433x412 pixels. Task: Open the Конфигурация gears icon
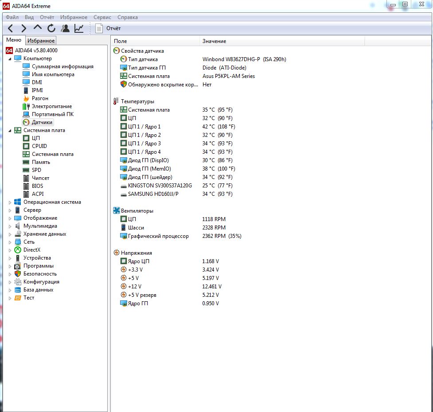pyautogui.click(x=18, y=282)
